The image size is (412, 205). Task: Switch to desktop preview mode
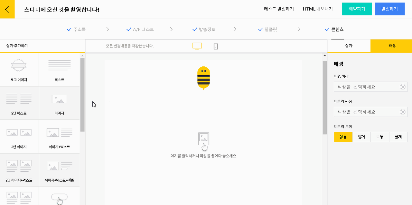click(197, 46)
